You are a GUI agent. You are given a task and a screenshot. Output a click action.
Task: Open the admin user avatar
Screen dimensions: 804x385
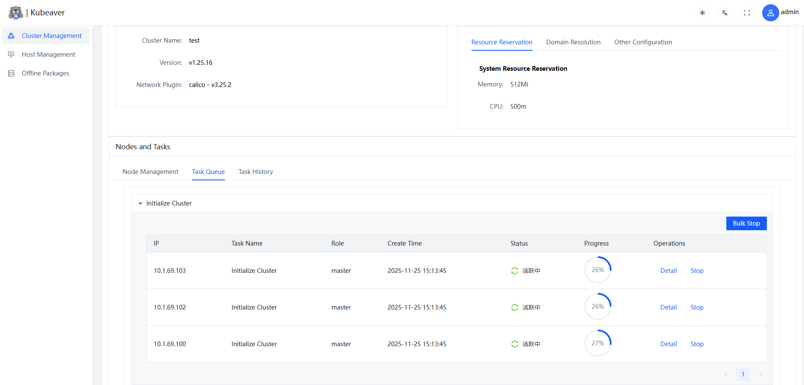[x=770, y=13]
